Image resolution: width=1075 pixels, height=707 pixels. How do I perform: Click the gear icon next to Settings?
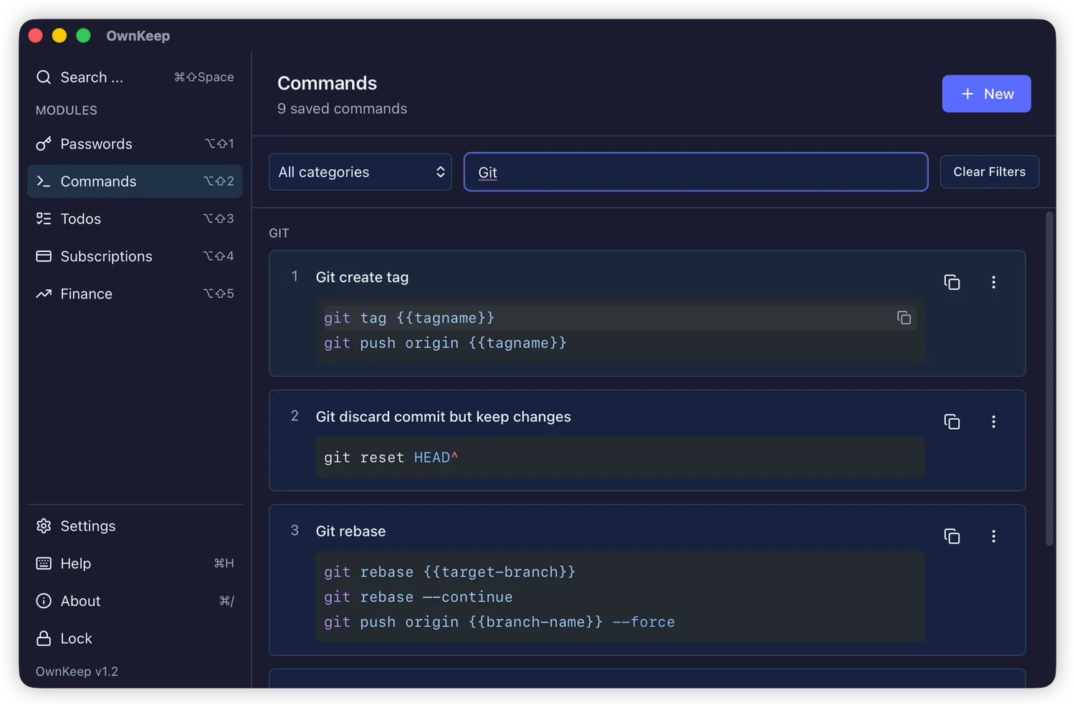point(44,526)
